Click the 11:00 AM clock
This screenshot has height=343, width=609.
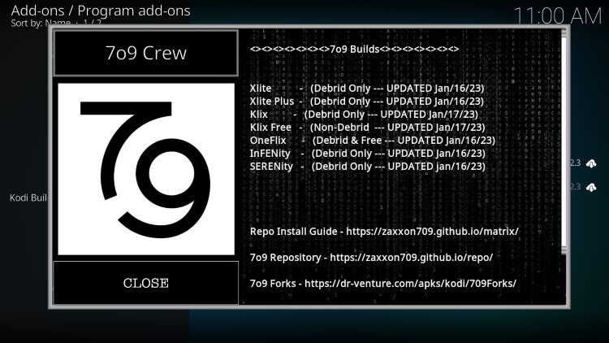(558, 16)
